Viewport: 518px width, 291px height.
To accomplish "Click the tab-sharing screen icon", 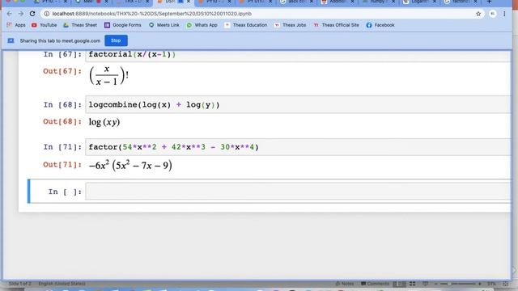I will pyautogui.click(x=11, y=40).
